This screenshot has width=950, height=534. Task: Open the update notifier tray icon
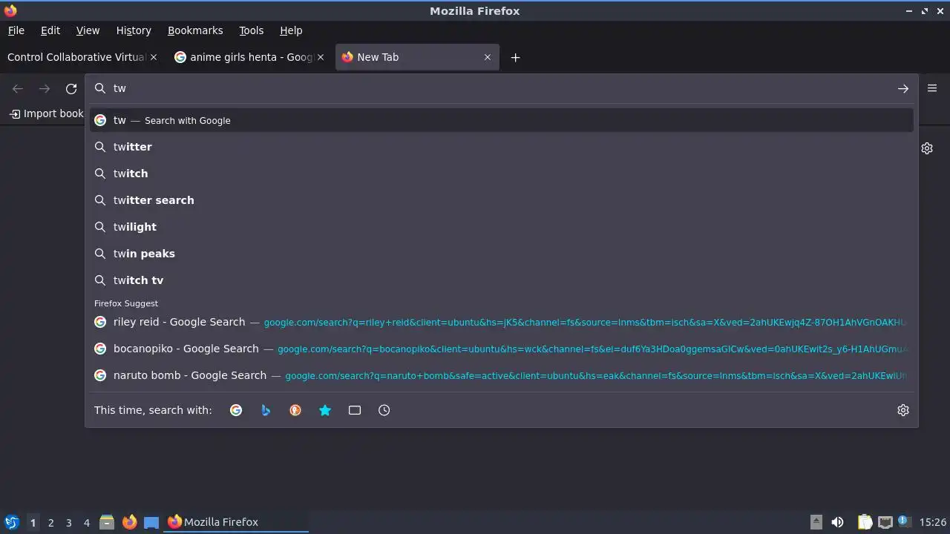click(x=904, y=521)
